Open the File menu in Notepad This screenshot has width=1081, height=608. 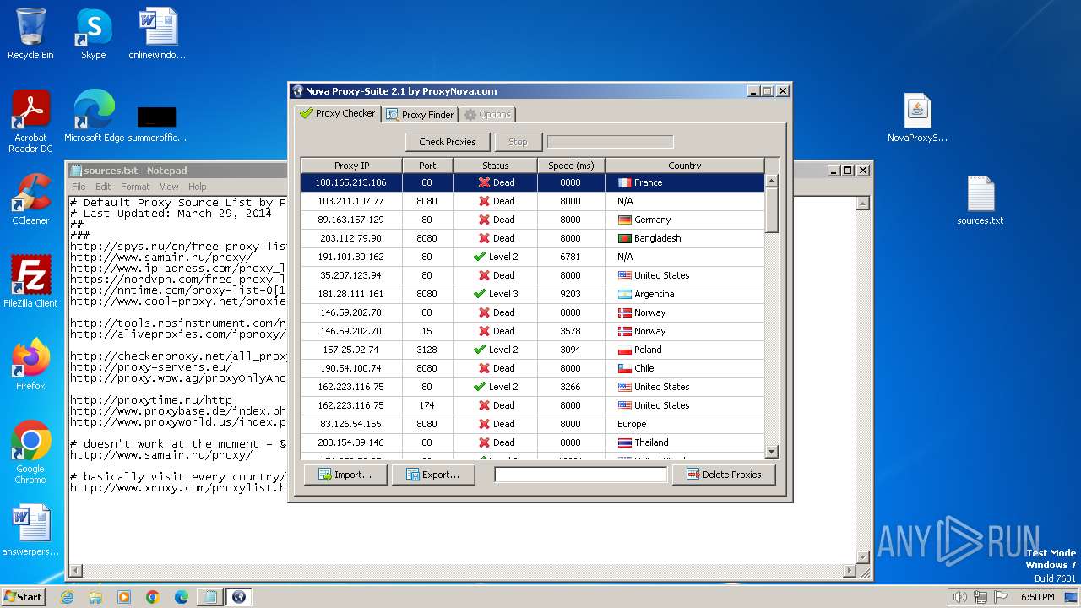coord(79,187)
